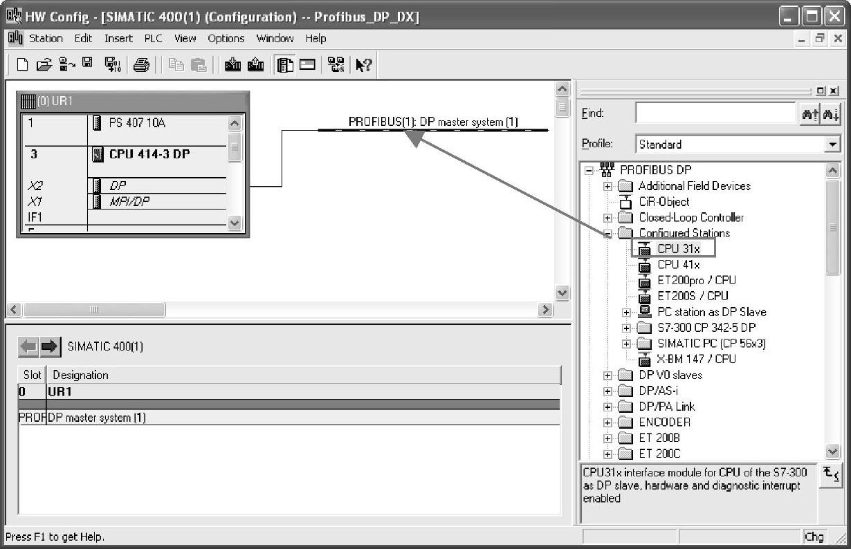
Task: Open the View menu
Action: [185, 39]
